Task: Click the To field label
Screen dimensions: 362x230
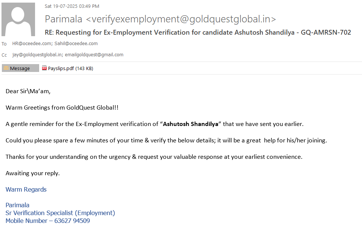Action: 4,44
